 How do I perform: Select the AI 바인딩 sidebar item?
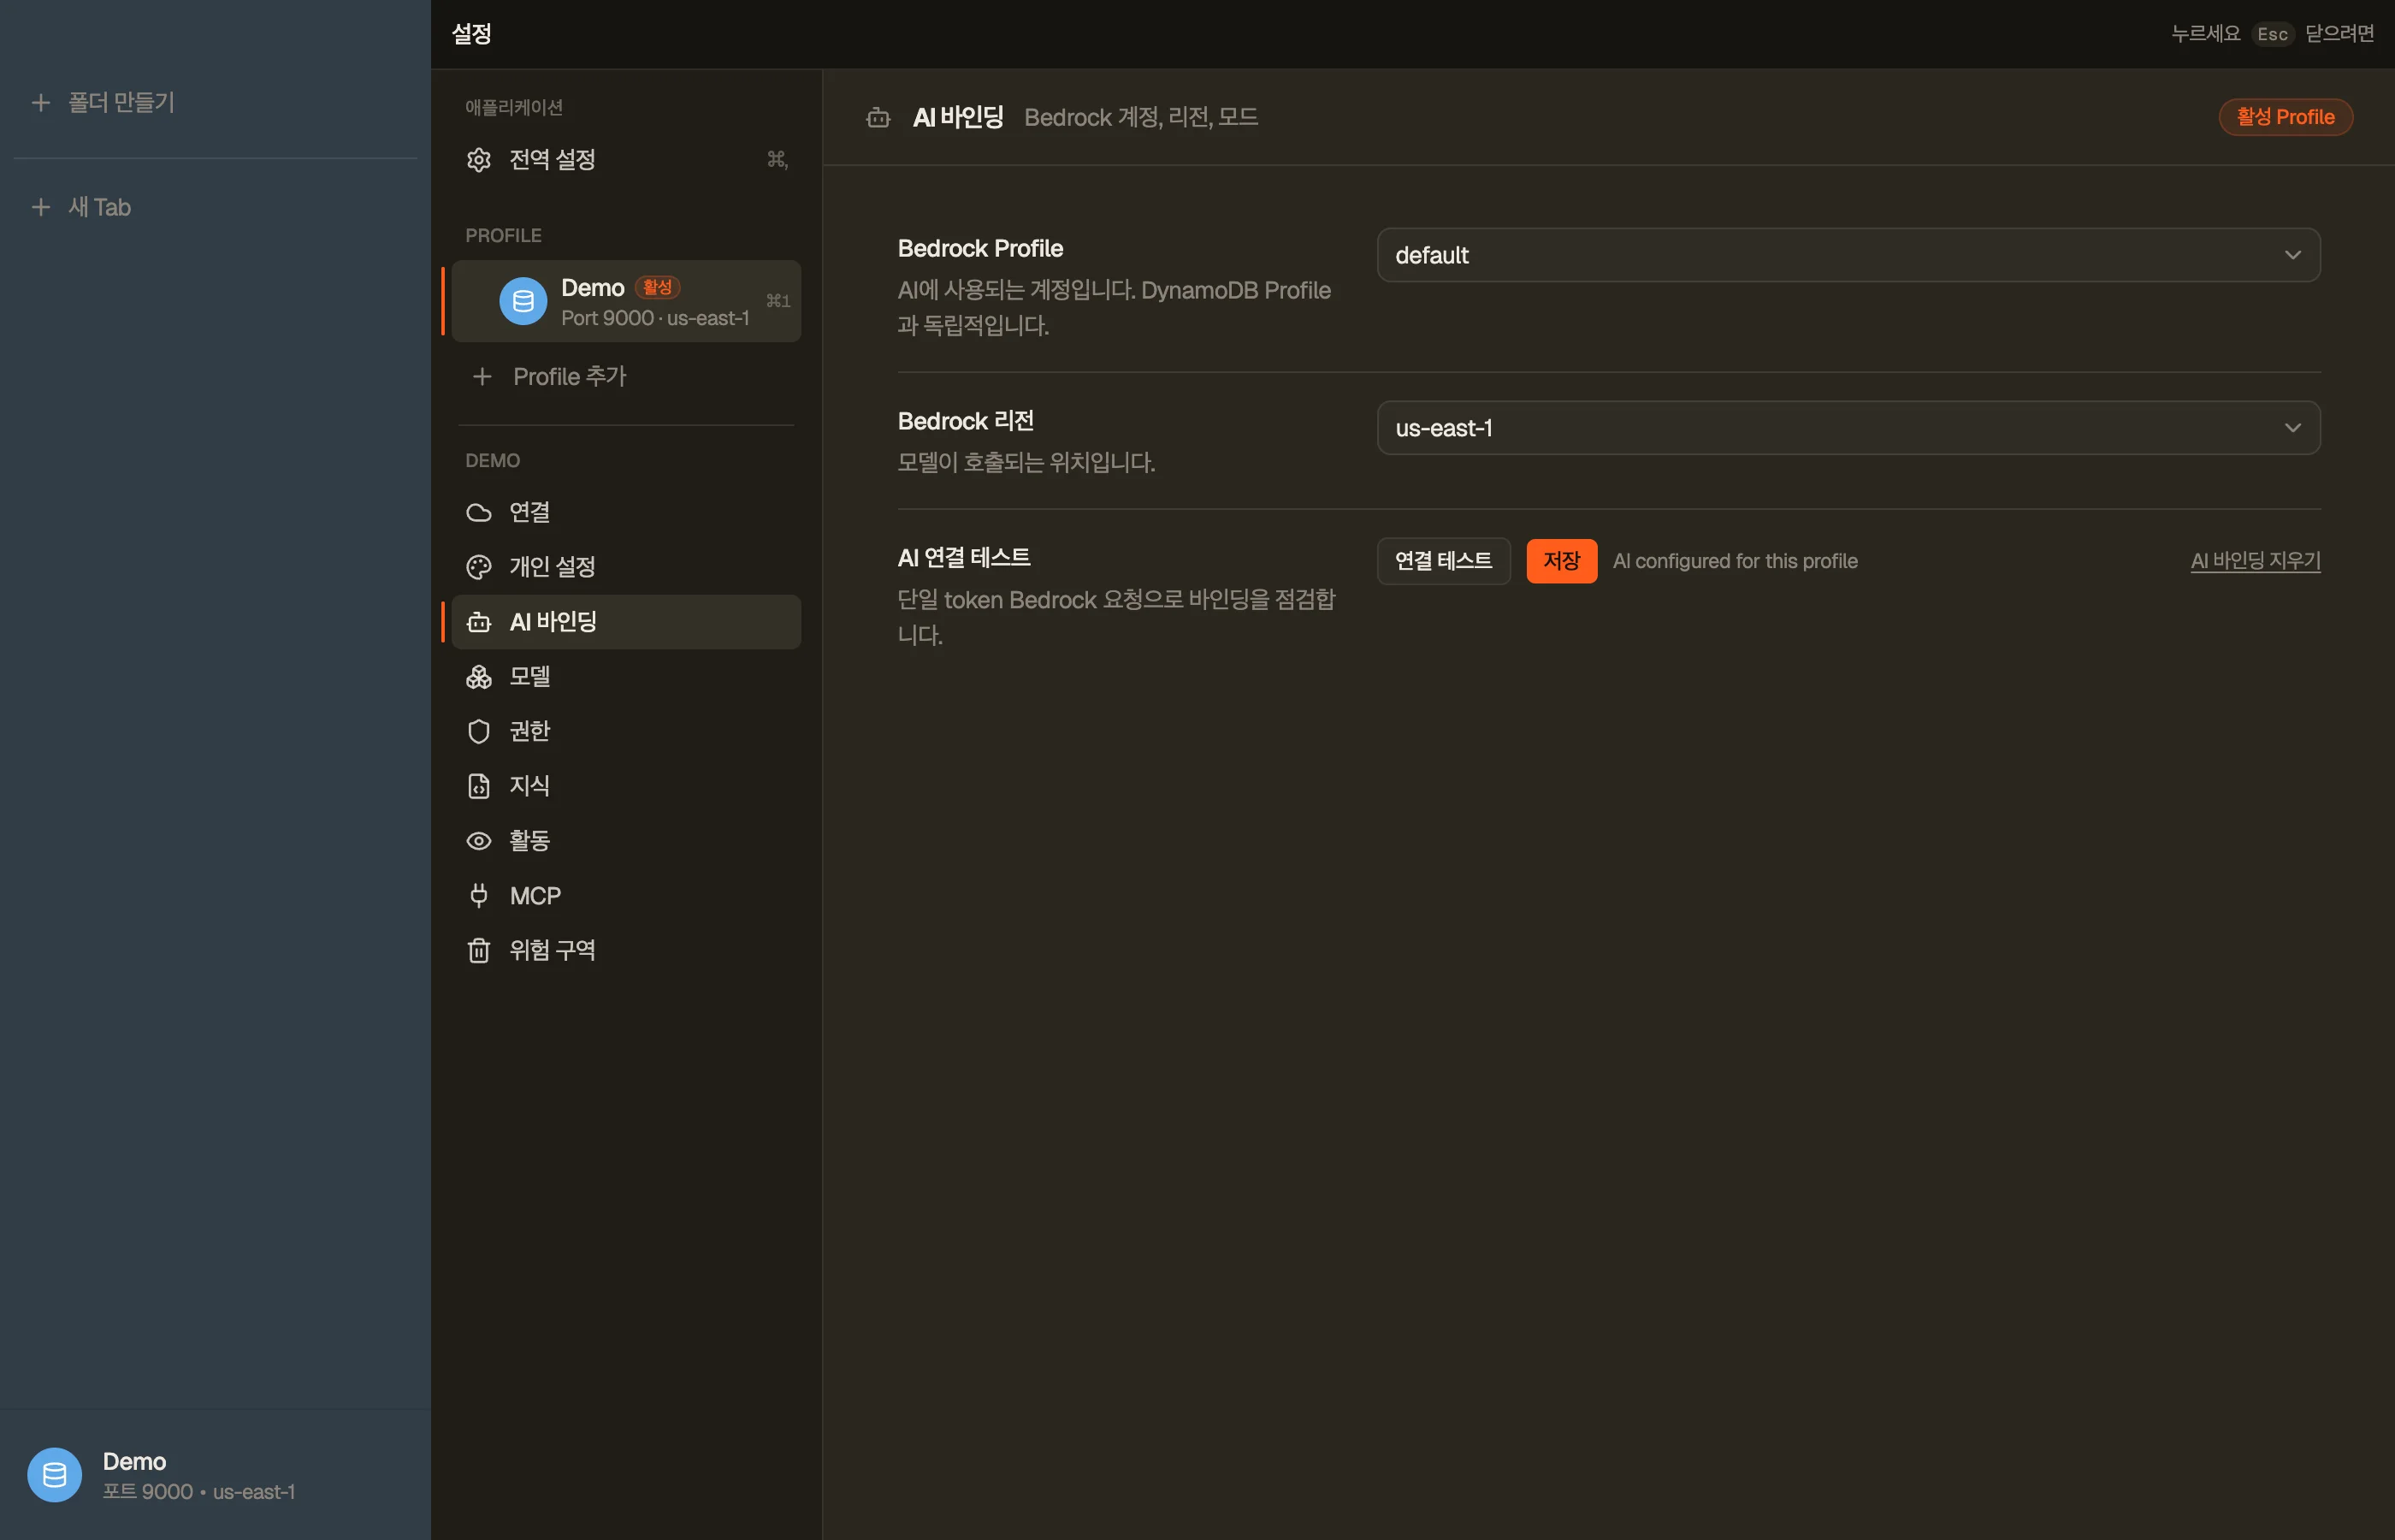click(x=626, y=622)
